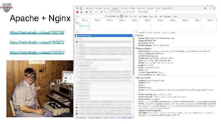221x124 pixels.
Task: Toggle the overview waterfall view icon
Action: 105,12
